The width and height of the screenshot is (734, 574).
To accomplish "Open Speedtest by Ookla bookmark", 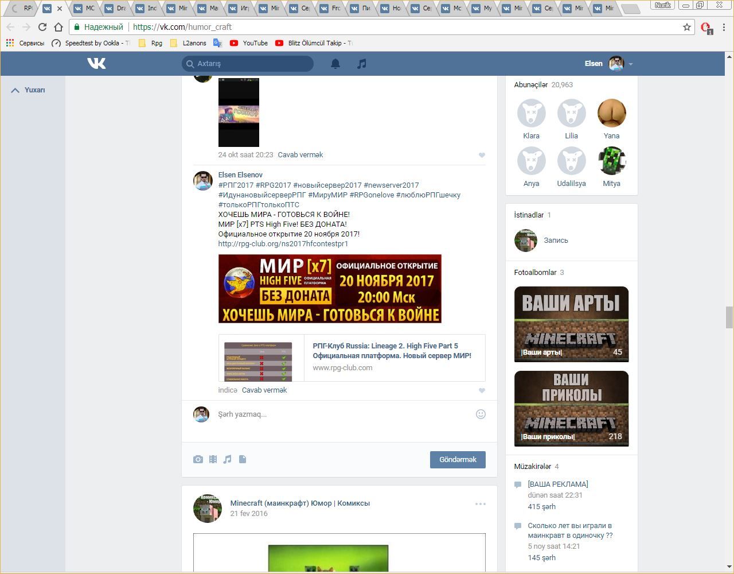I will (91, 43).
